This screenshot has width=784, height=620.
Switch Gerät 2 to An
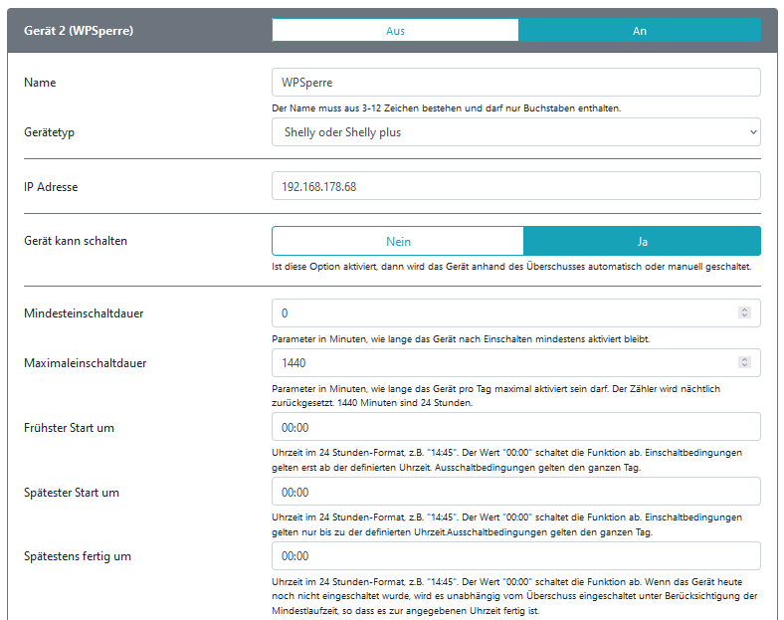coord(640,31)
